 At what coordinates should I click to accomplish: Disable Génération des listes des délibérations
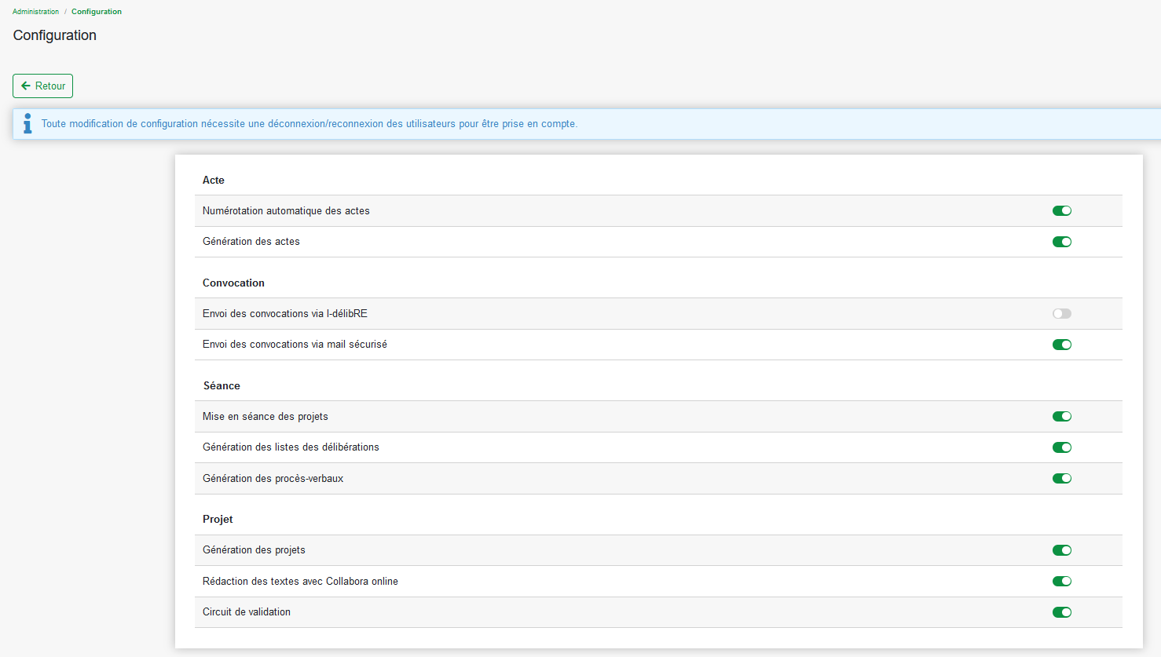(x=1061, y=447)
